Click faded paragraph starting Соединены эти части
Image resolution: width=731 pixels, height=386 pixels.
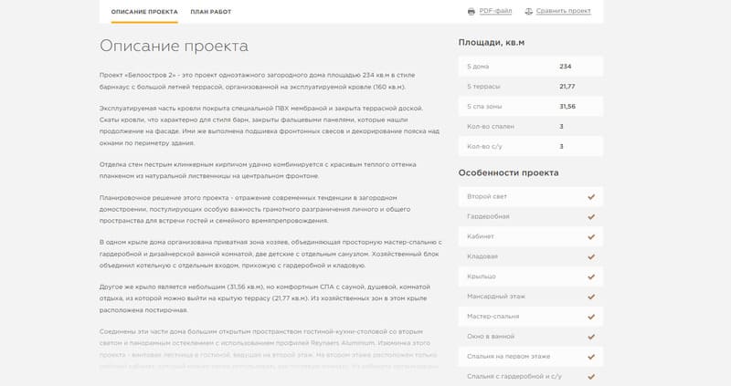click(x=269, y=349)
